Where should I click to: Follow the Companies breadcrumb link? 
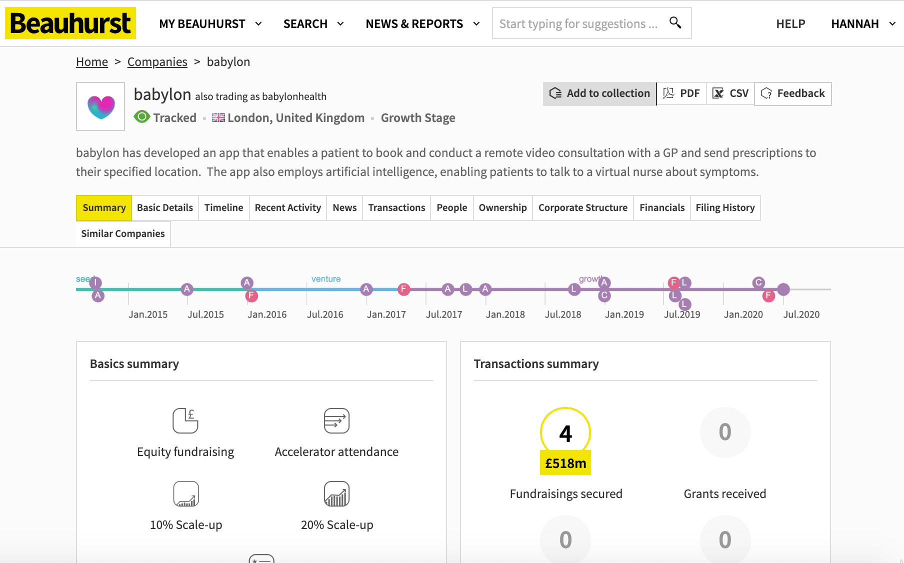(x=157, y=61)
